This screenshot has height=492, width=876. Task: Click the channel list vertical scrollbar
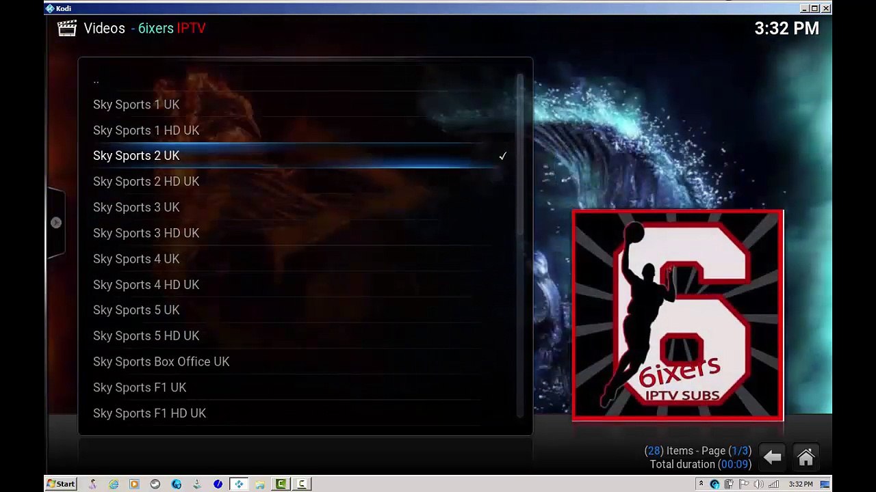click(520, 245)
